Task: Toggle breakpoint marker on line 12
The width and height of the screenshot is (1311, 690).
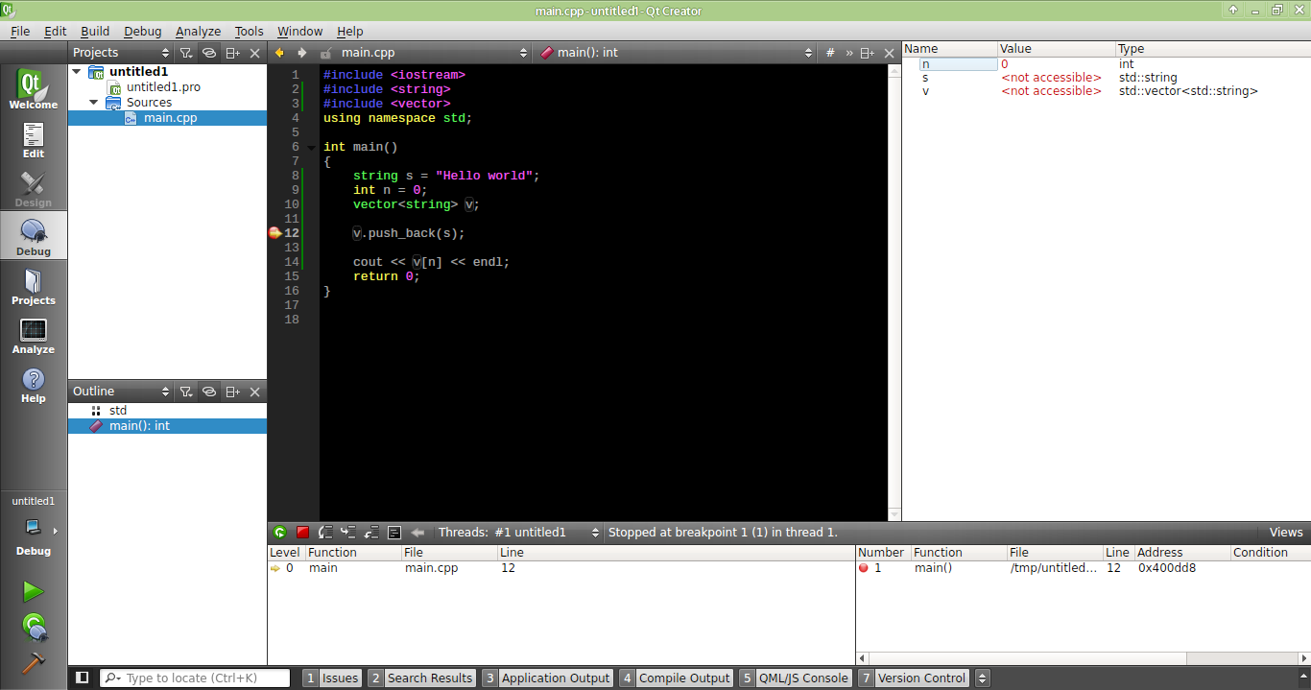Action: 275,233
